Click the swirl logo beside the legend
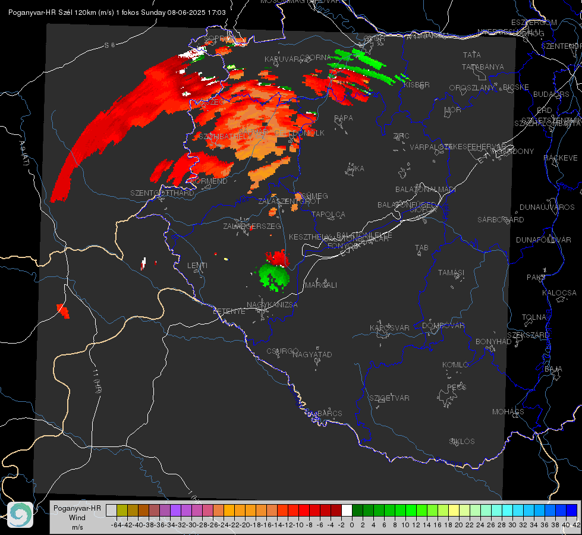The width and height of the screenshot is (582, 535). [20, 515]
